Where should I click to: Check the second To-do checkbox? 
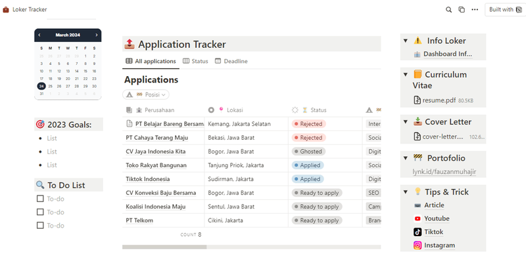tap(40, 212)
